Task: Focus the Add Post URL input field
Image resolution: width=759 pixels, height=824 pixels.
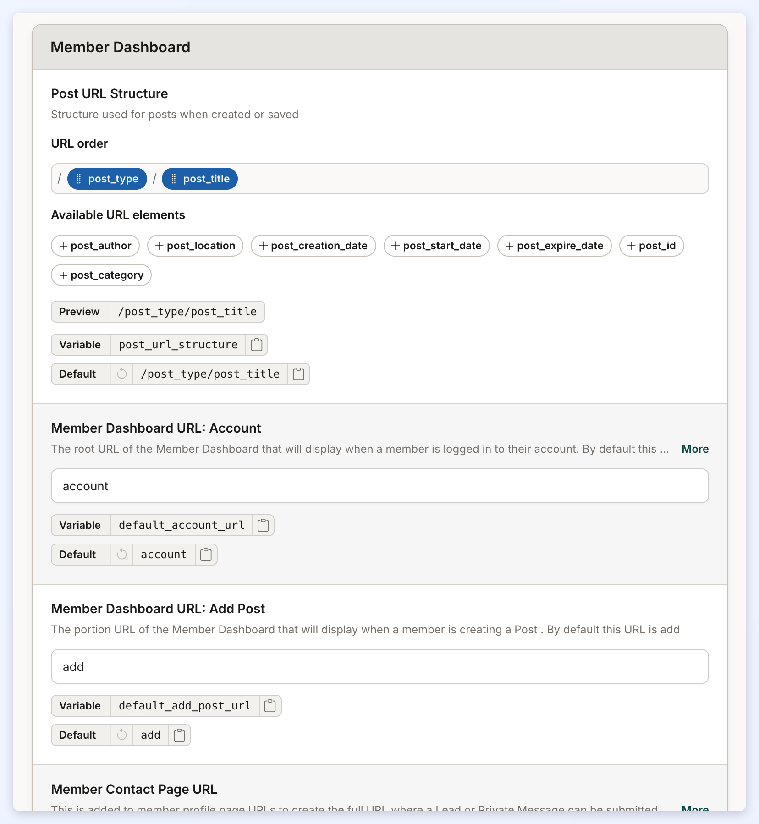Action: [x=380, y=666]
